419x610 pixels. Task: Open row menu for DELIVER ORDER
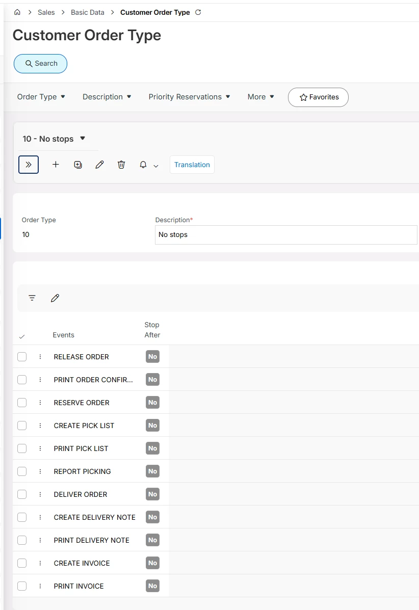[40, 494]
